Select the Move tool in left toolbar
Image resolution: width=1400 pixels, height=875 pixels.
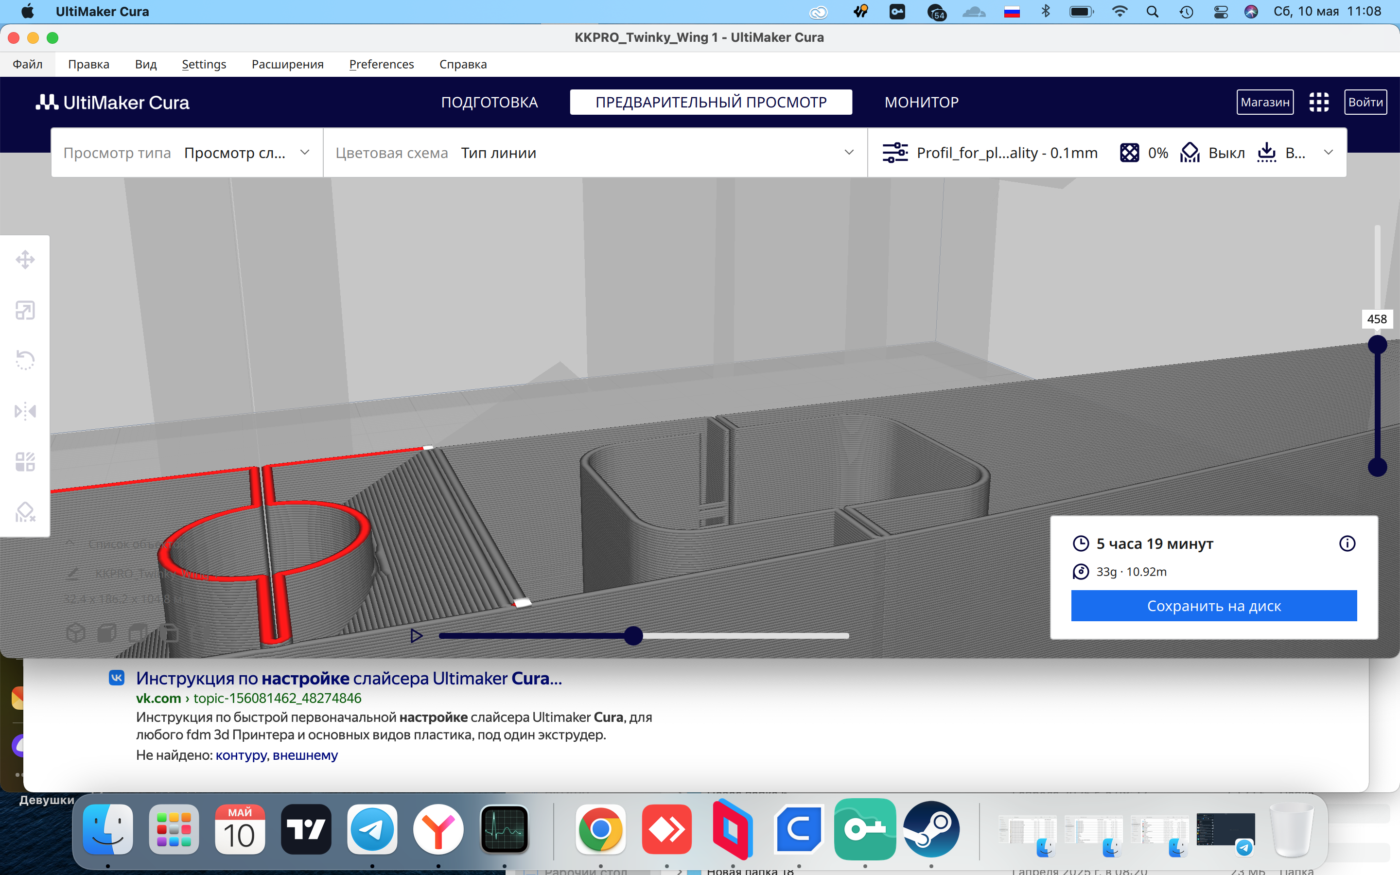[25, 260]
